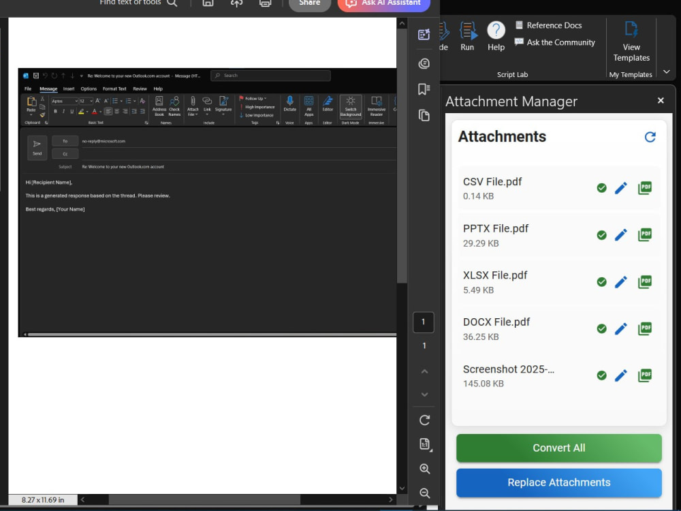Click the horizontal scrollbar thumb in Acrobat
The width and height of the screenshot is (681, 511).
[x=204, y=499]
